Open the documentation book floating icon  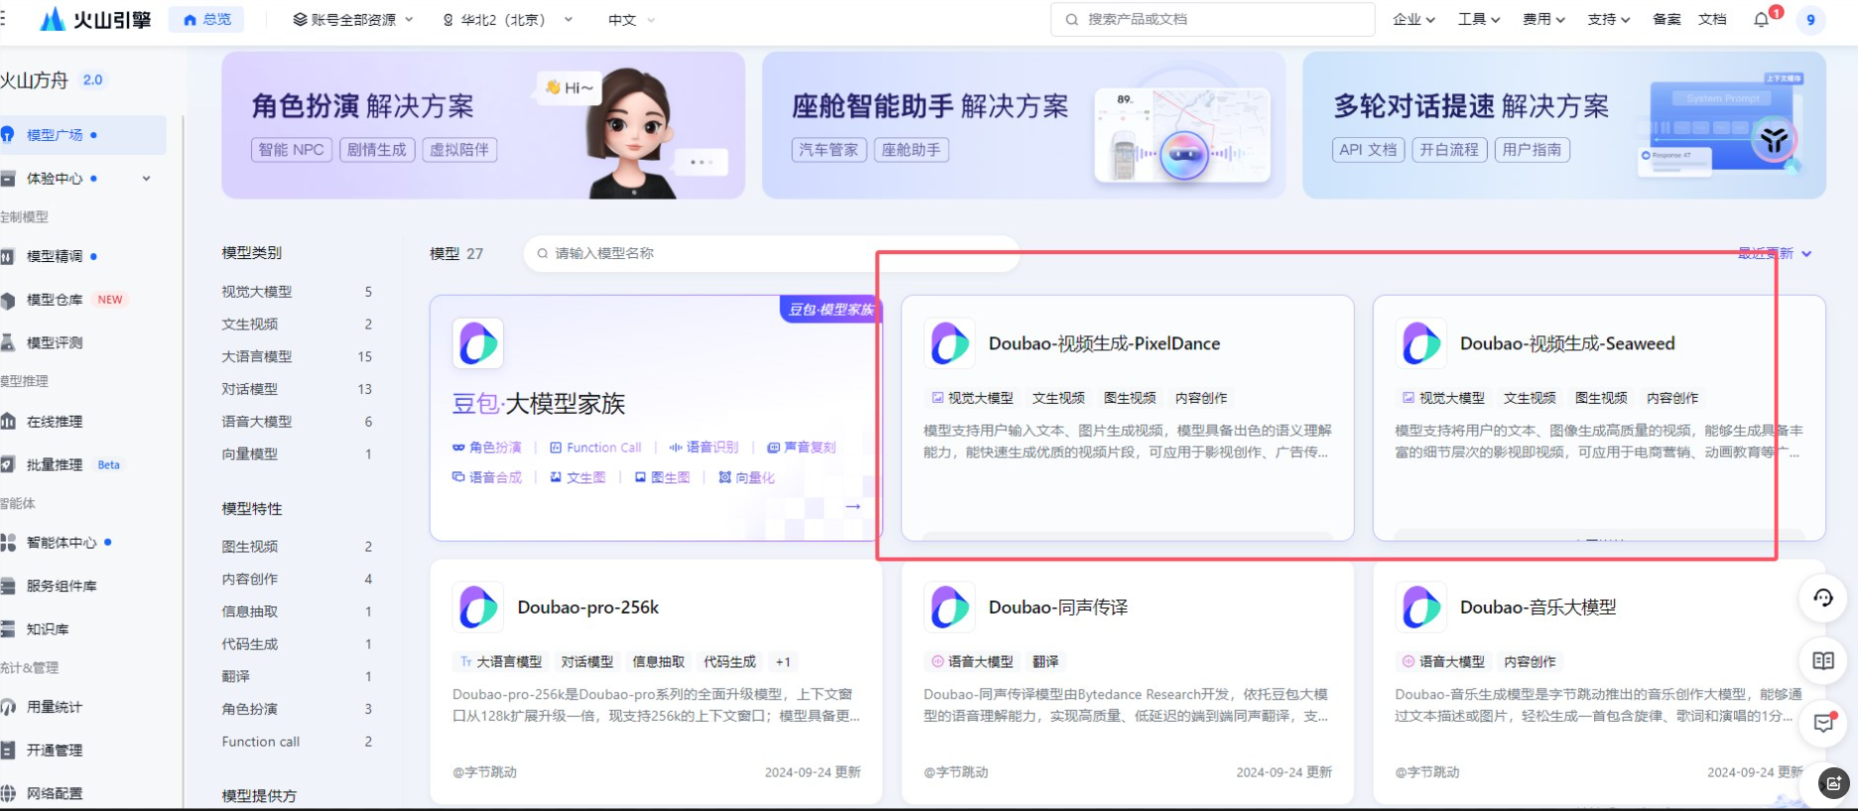[1823, 661]
